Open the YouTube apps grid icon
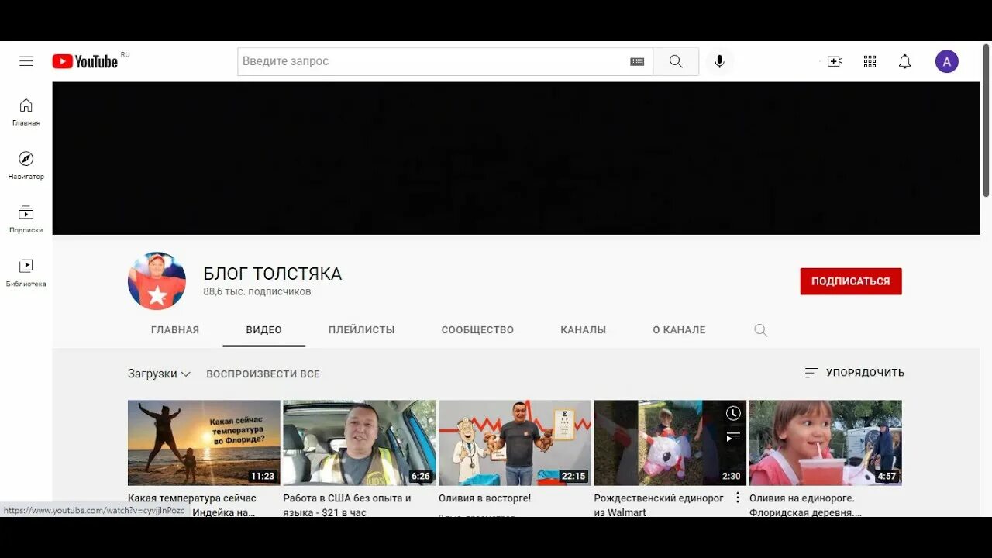The image size is (992, 558). point(870,60)
